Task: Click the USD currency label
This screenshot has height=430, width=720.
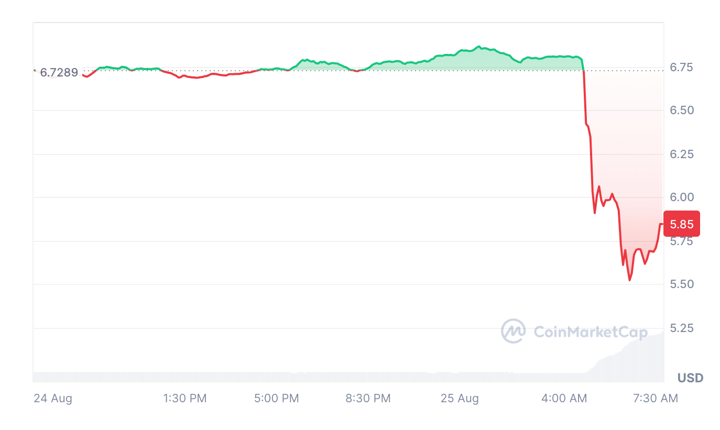Action: click(690, 378)
